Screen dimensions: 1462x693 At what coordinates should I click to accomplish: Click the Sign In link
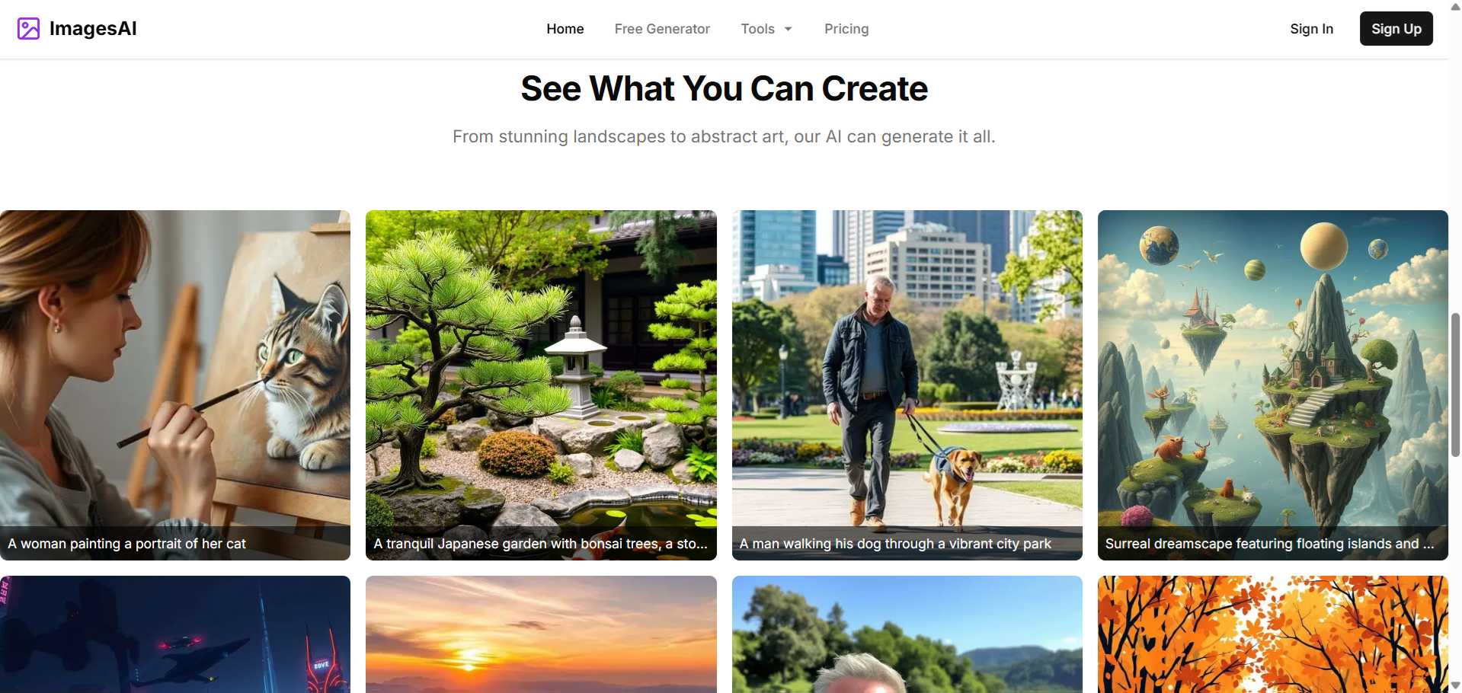click(x=1311, y=29)
